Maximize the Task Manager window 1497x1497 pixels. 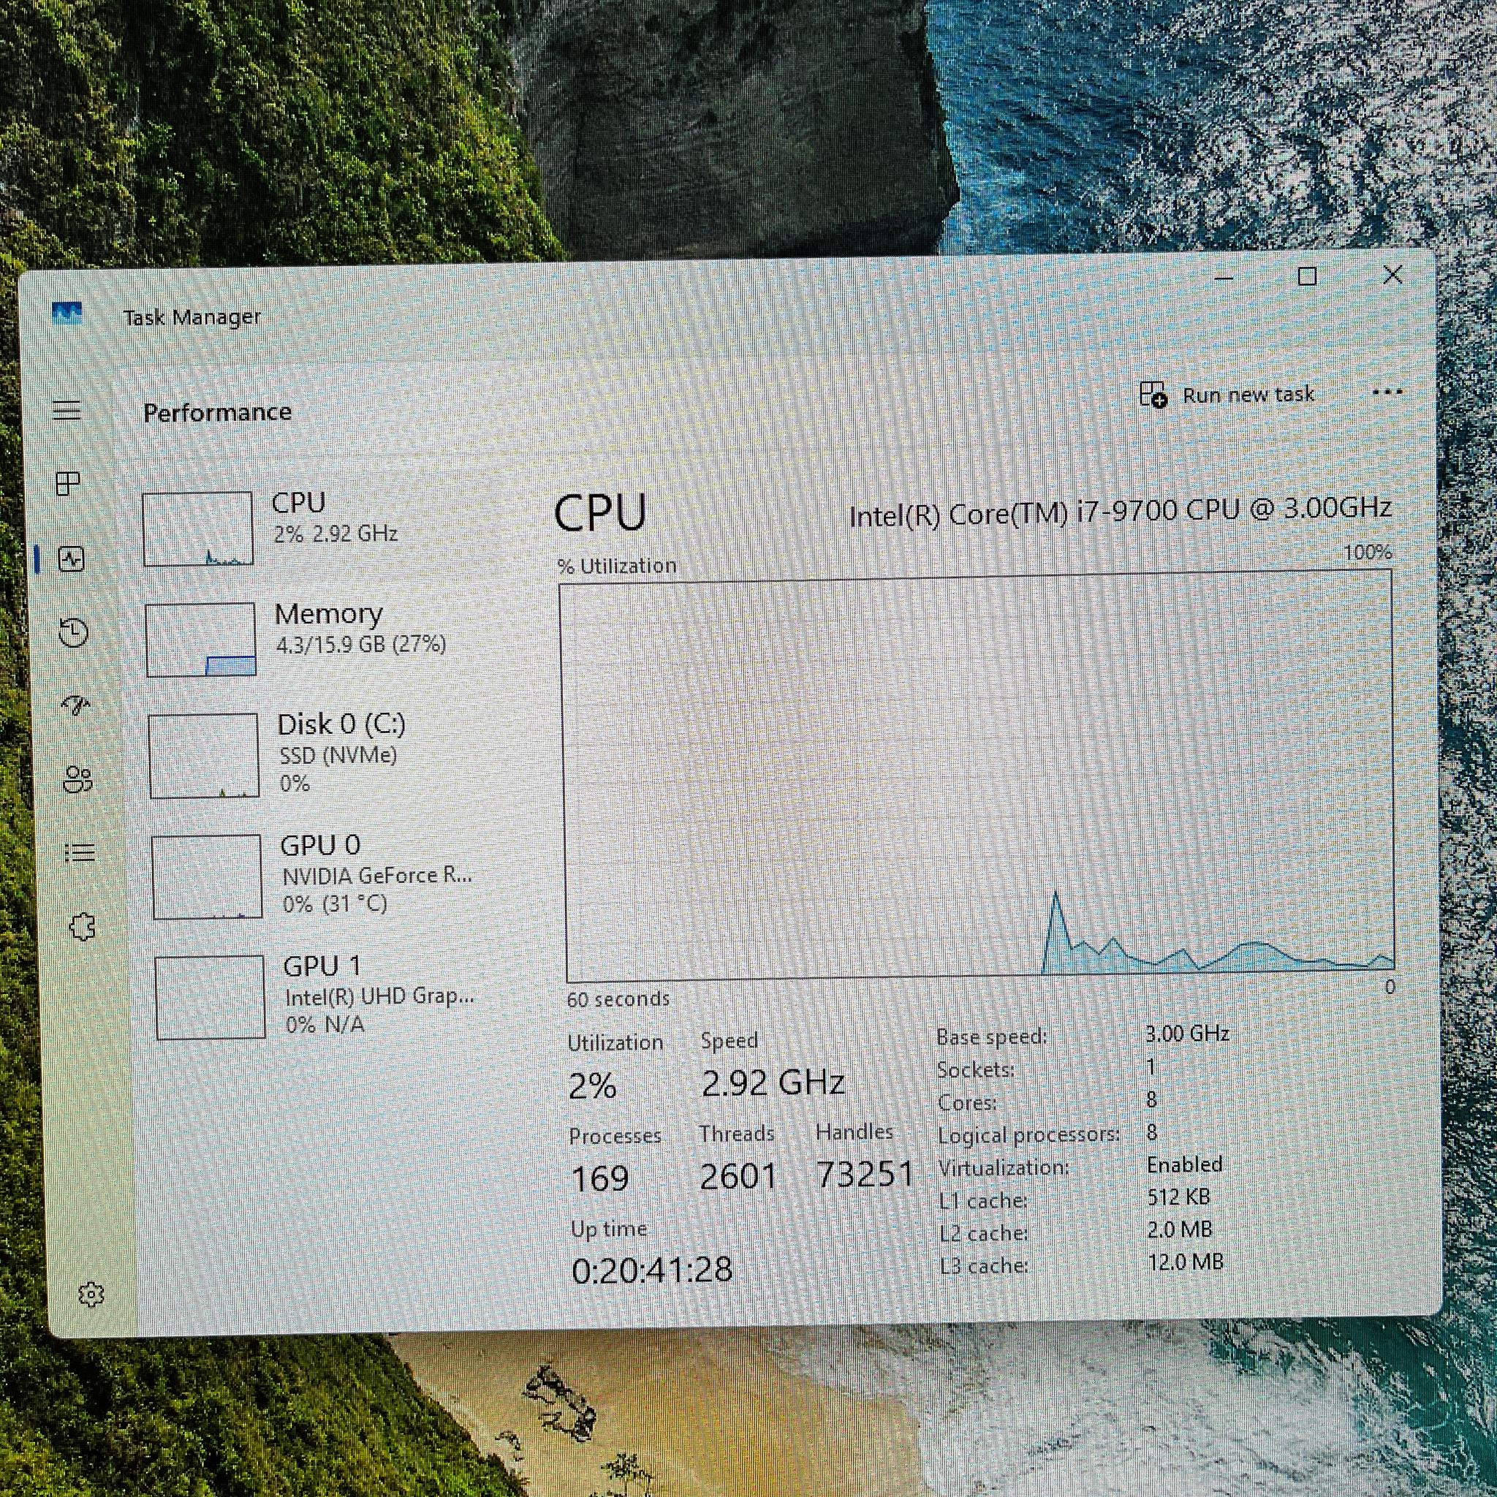(x=1307, y=276)
